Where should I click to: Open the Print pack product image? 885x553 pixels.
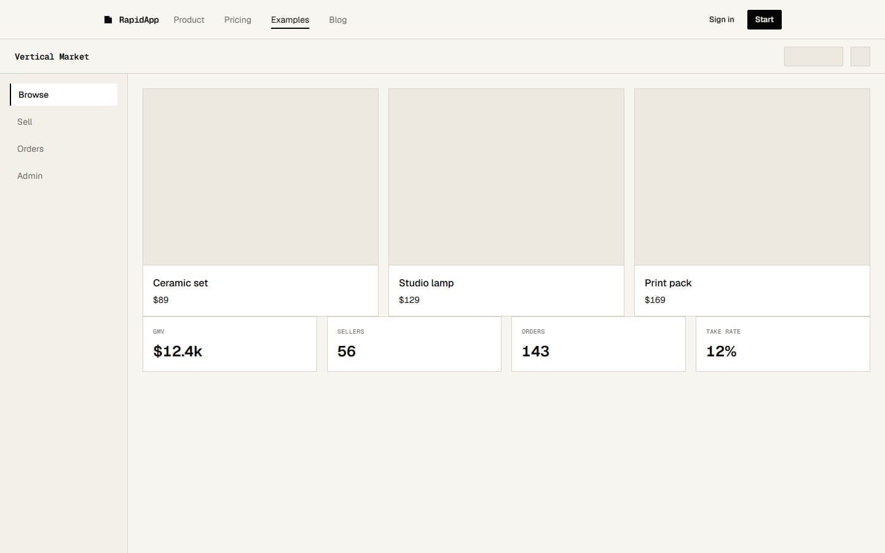tap(752, 177)
